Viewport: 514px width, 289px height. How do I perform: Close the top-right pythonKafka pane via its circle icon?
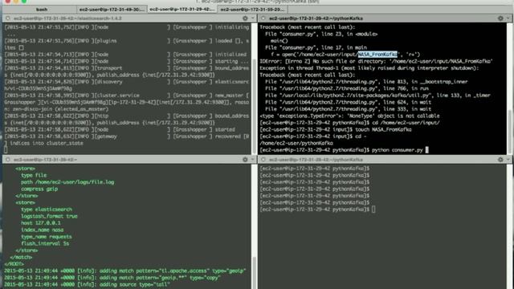tap(263, 18)
